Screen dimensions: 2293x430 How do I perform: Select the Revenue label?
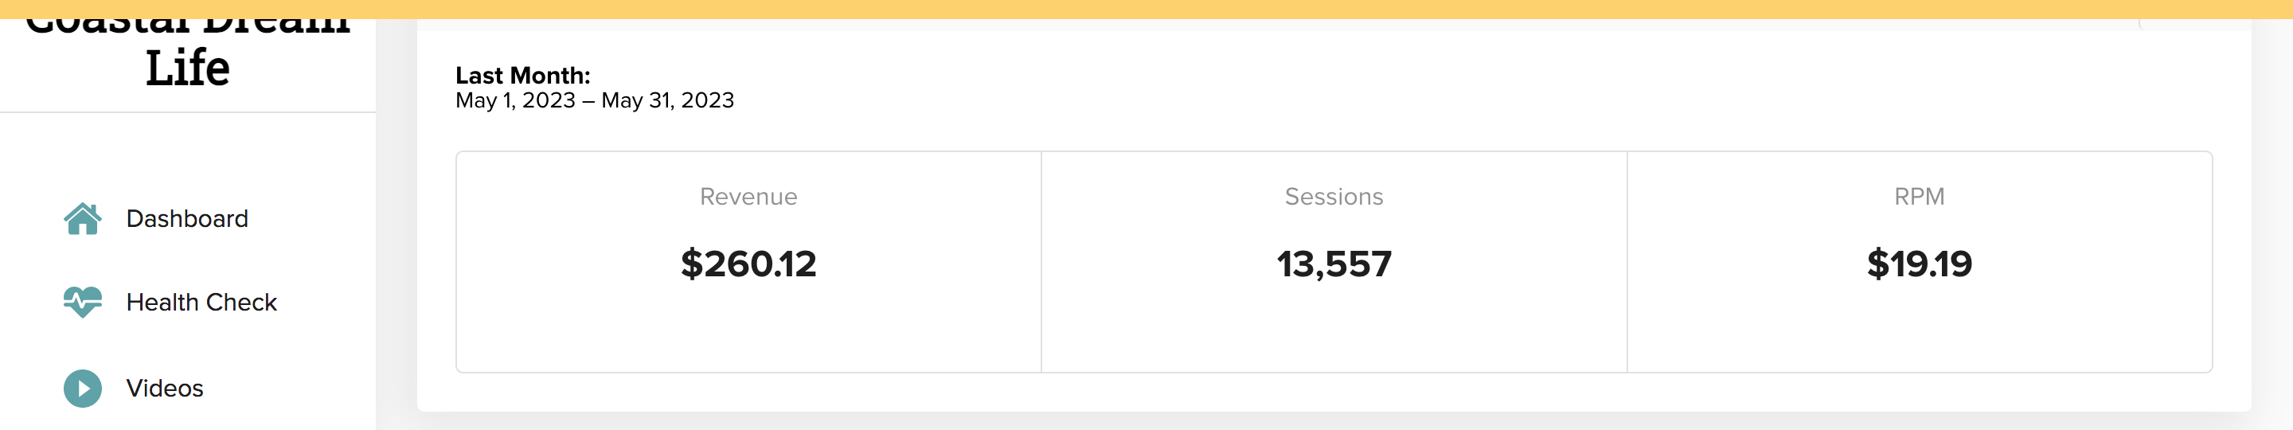click(748, 197)
